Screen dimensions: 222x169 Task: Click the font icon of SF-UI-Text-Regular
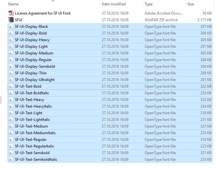point(11,139)
